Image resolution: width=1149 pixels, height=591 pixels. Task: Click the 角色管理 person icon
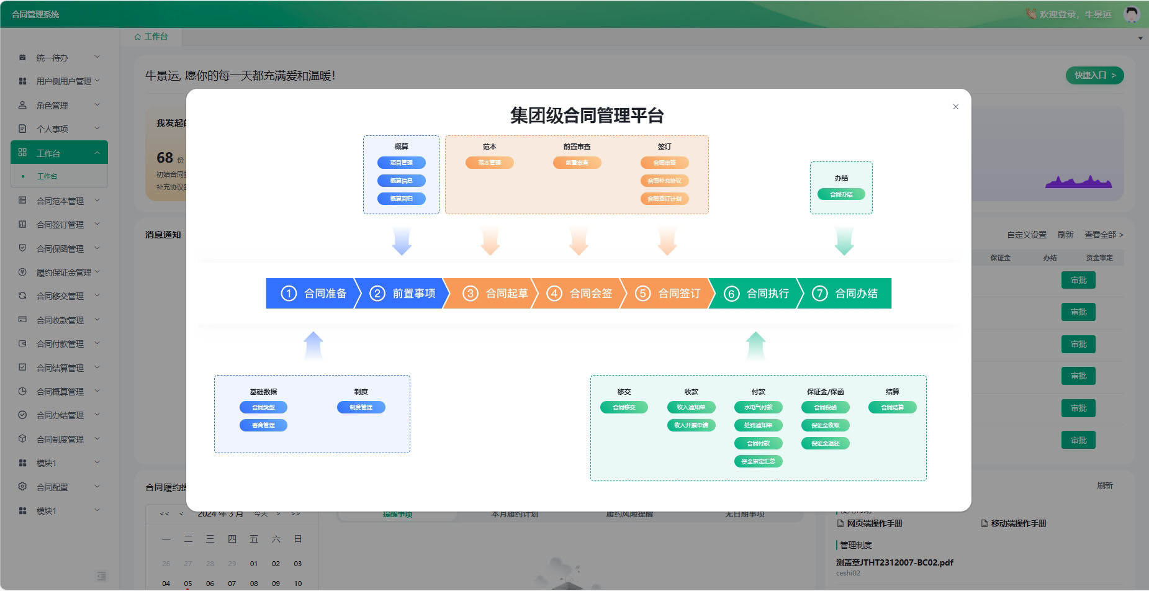tap(22, 106)
